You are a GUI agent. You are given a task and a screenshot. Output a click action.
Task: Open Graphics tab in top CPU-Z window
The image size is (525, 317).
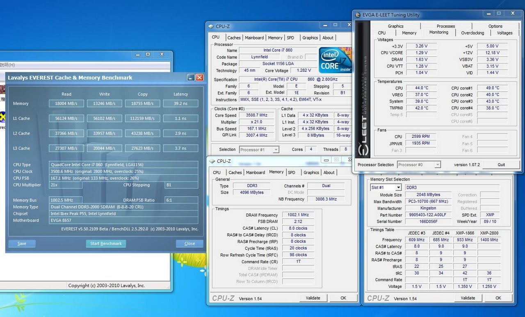point(310,38)
